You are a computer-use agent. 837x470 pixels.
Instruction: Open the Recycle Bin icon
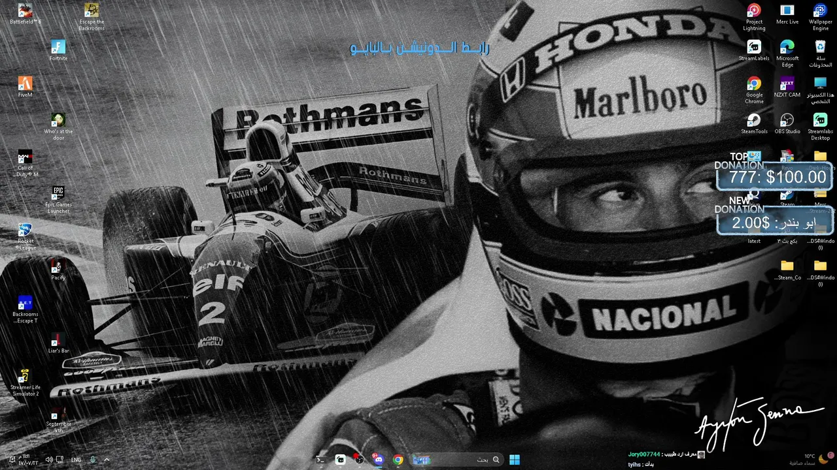click(821, 54)
